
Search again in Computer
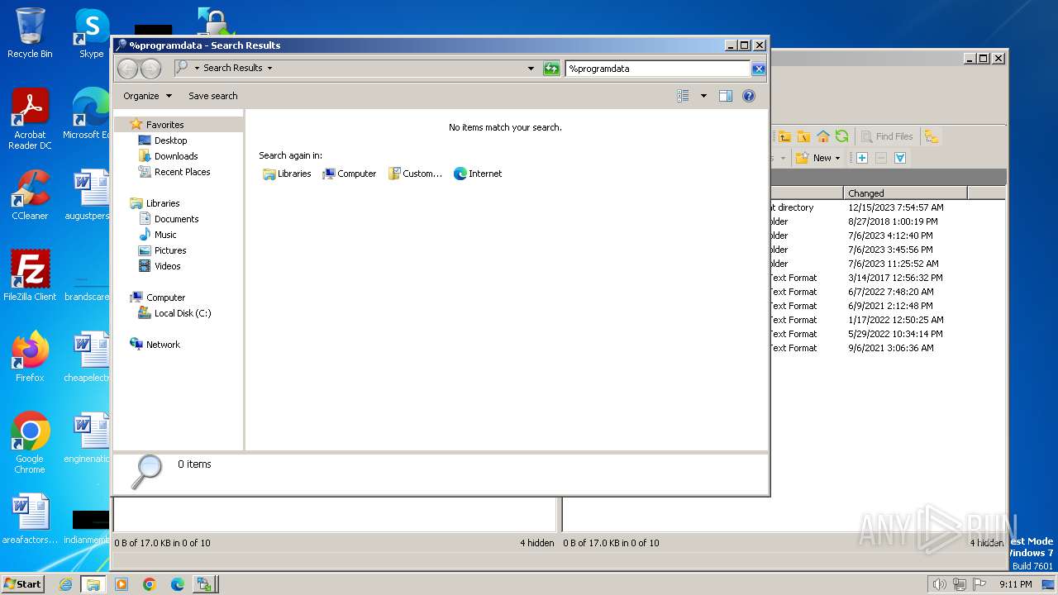click(x=349, y=174)
